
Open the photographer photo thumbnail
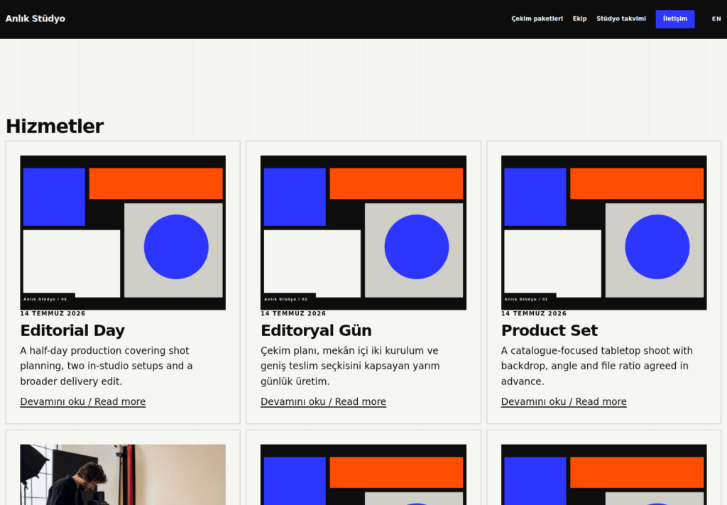[123, 475]
